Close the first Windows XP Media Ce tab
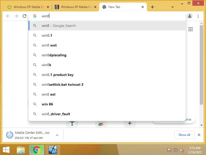The image size is (206, 155). pyautogui.click(x=48, y=7)
